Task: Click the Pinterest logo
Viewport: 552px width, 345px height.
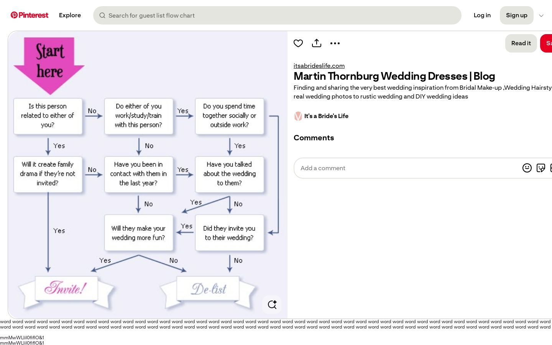Action: (30, 15)
